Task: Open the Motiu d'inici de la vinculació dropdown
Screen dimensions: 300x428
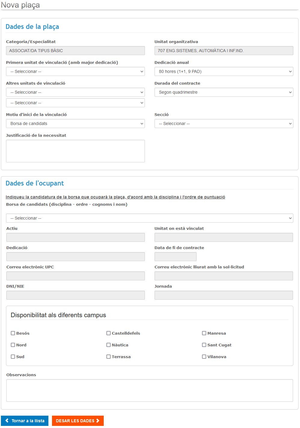Action: [75, 123]
